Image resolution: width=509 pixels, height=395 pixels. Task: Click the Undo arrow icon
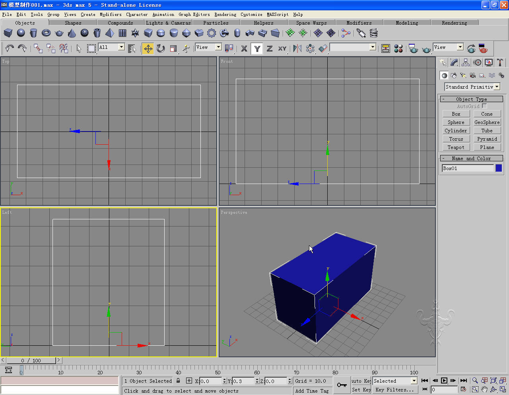10,48
